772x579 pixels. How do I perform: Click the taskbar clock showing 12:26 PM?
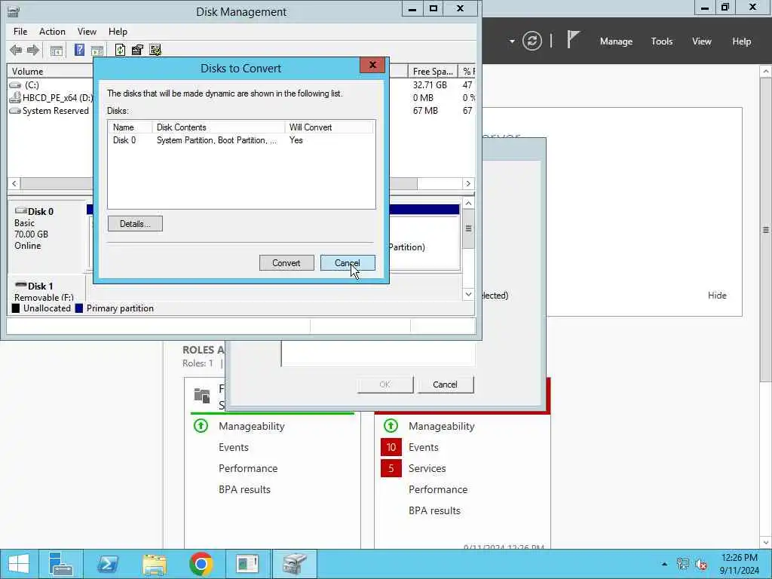739,564
